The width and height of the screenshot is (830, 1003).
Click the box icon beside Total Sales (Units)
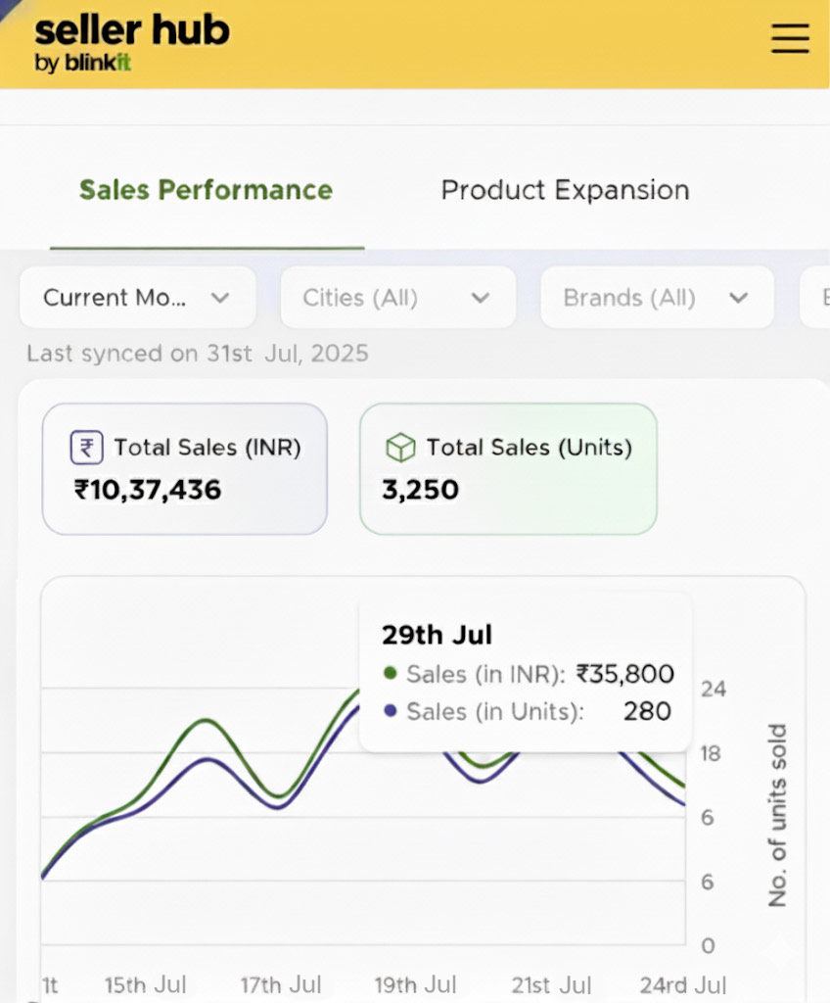(x=399, y=449)
